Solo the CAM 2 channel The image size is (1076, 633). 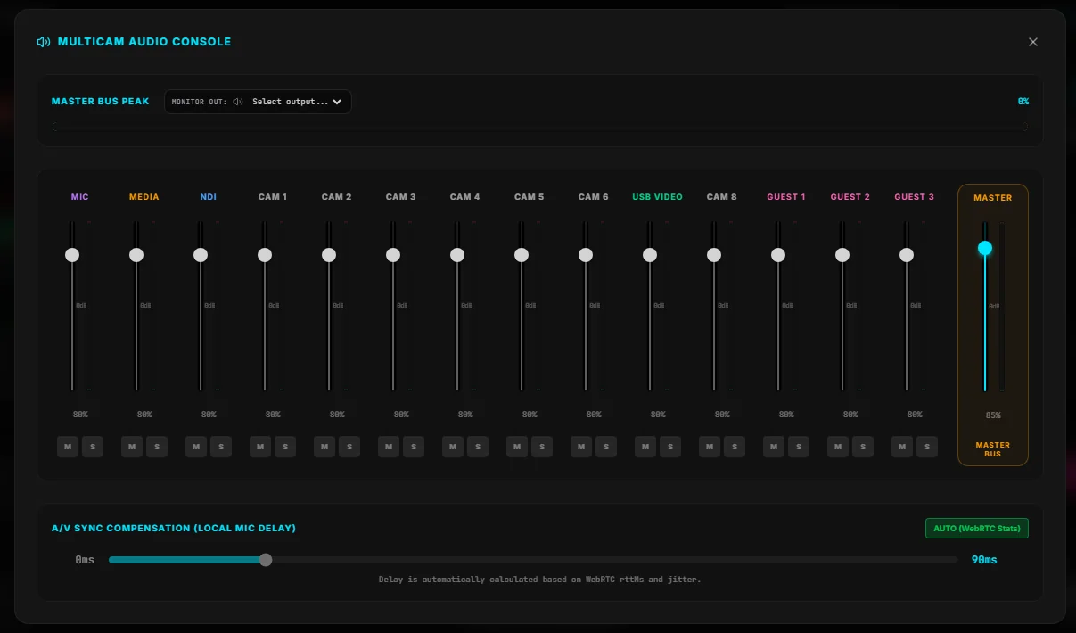349,447
